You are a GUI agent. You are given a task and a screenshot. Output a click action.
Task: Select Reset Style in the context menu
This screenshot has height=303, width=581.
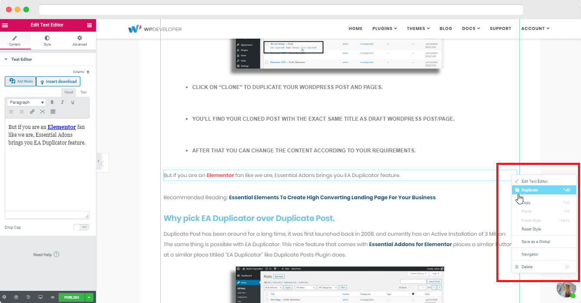click(544, 229)
